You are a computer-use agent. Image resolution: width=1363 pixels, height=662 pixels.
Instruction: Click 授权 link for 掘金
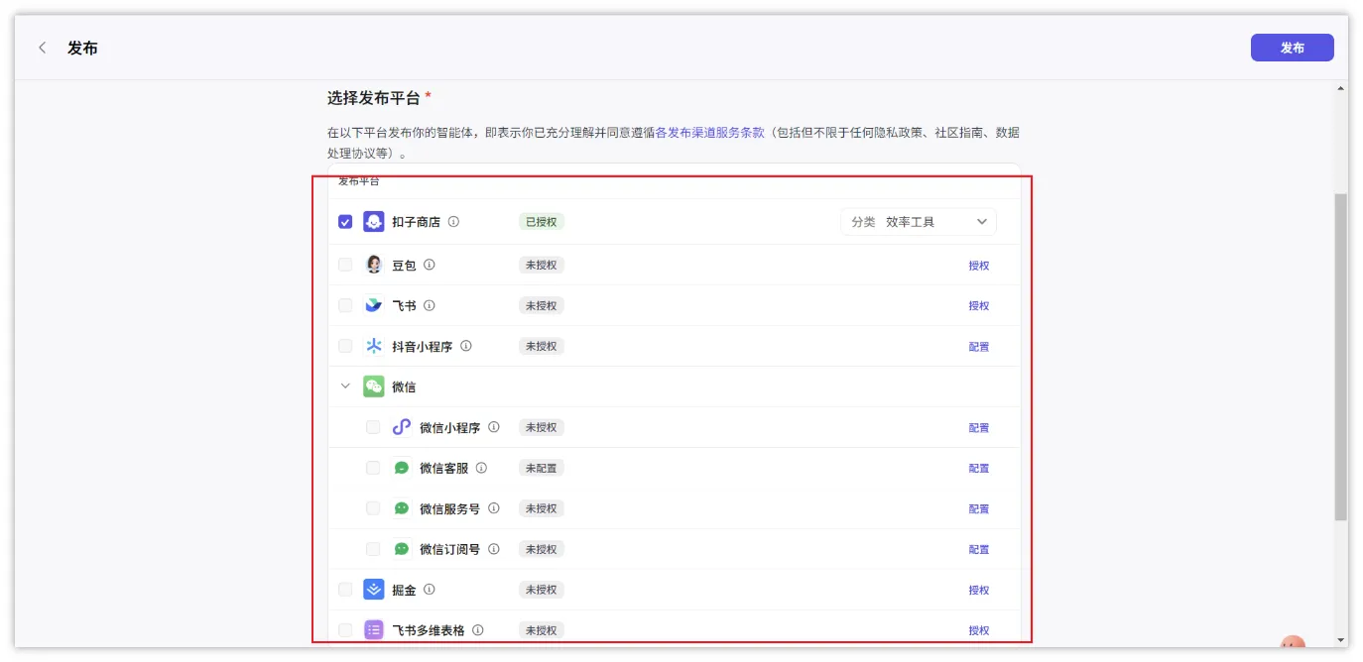pos(979,591)
